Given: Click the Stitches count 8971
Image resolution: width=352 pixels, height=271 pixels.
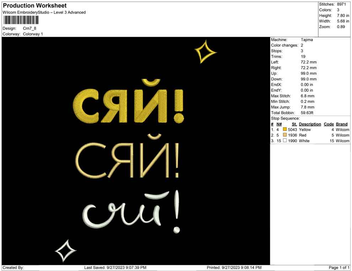Looking at the screenshot, I should click(x=341, y=4).
